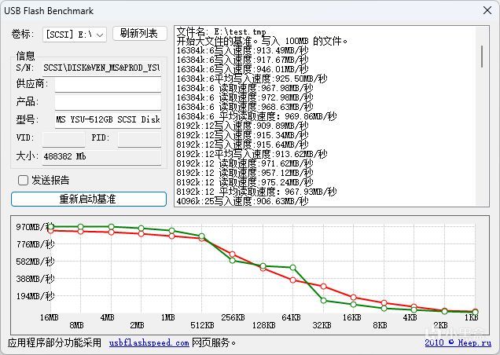
Task: Click the 776MB/秒 chart axis label
Action: [x=35, y=244]
